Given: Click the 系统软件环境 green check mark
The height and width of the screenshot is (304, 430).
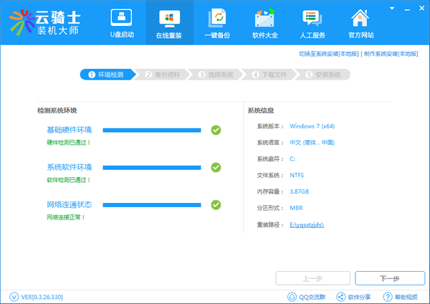Looking at the screenshot, I should (x=216, y=167).
